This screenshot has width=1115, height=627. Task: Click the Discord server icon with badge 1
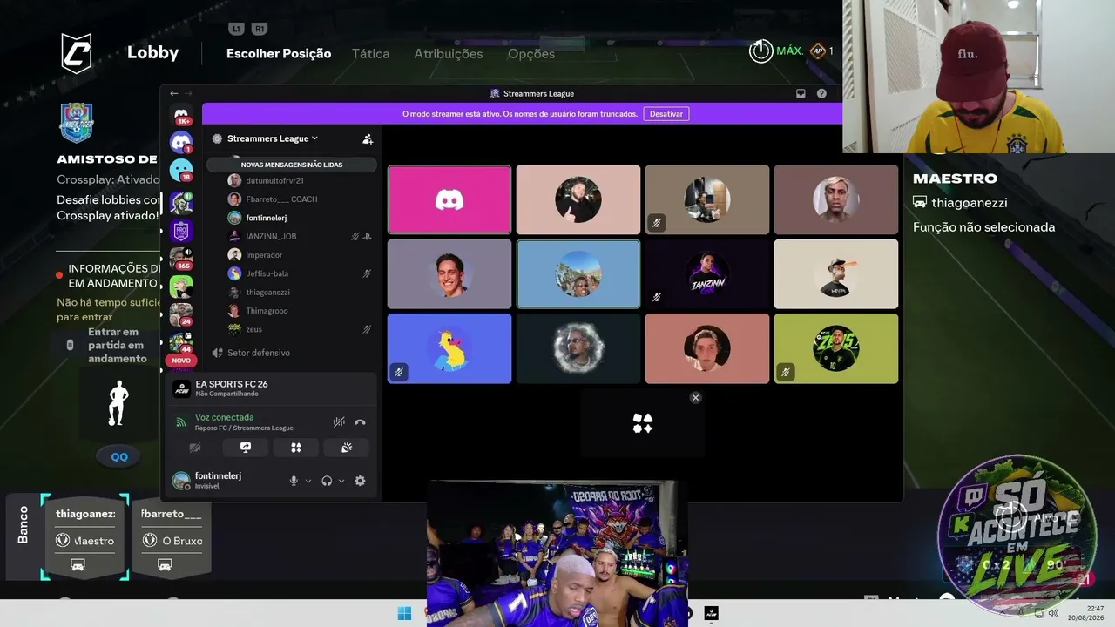181,142
